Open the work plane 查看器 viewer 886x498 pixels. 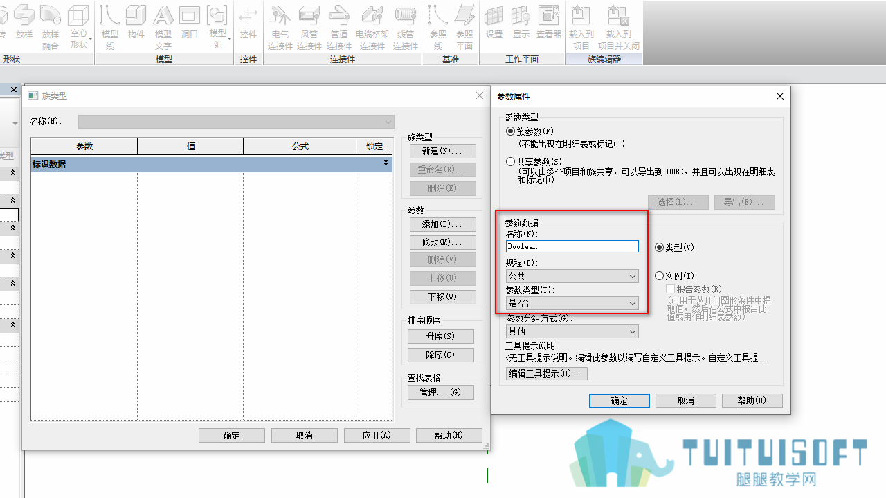pos(549,21)
